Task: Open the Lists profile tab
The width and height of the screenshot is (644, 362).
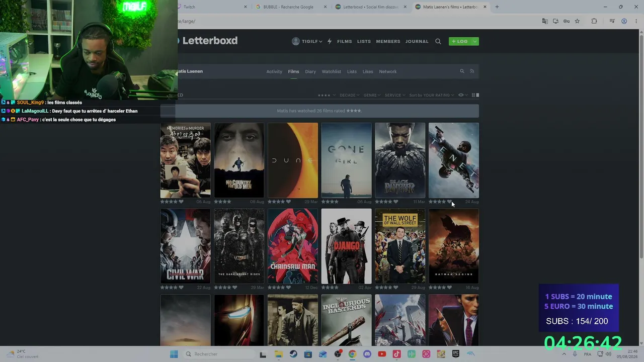Action: 352,71
